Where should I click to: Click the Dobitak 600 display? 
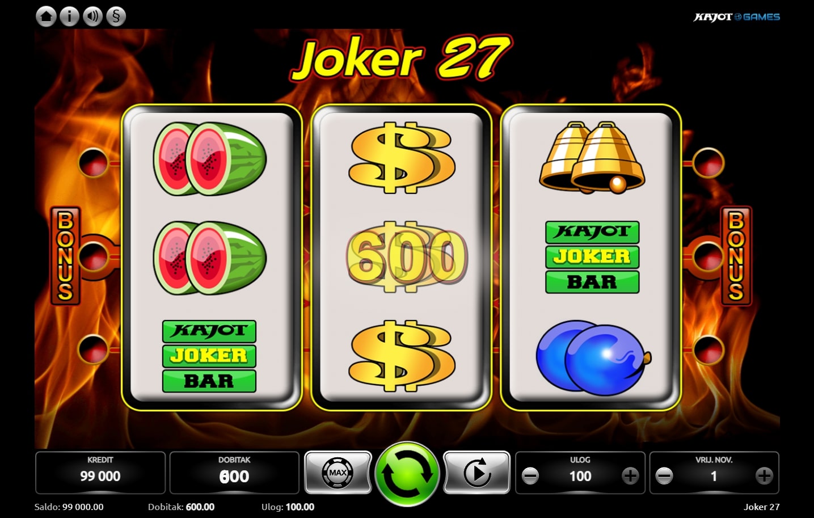pos(234,473)
